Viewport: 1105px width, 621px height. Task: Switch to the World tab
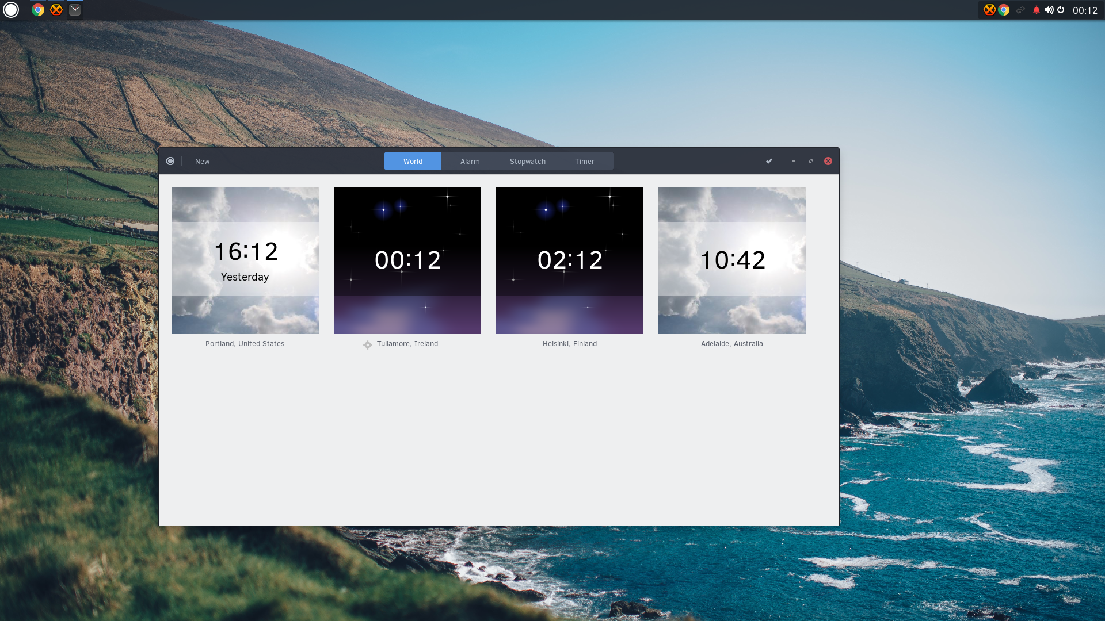coord(413,161)
